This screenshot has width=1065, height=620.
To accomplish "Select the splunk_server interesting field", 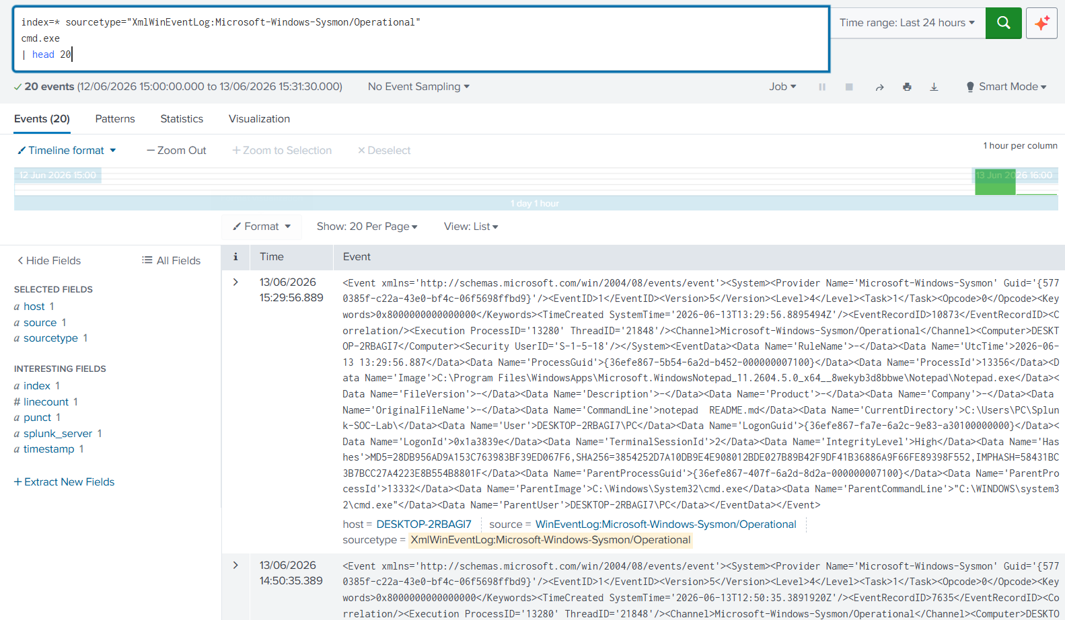I will [58, 434].
